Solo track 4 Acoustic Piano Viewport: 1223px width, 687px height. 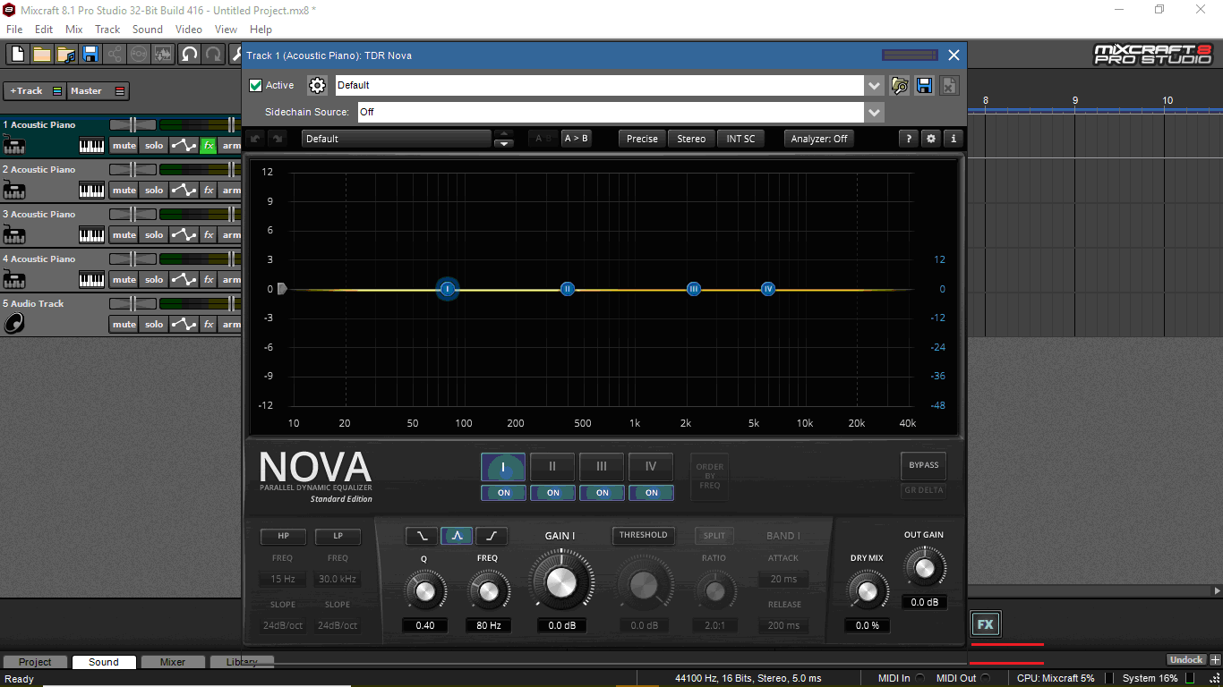pos(154,280)
